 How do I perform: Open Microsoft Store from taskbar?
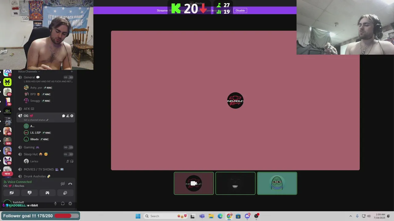(x=238, y=216)
